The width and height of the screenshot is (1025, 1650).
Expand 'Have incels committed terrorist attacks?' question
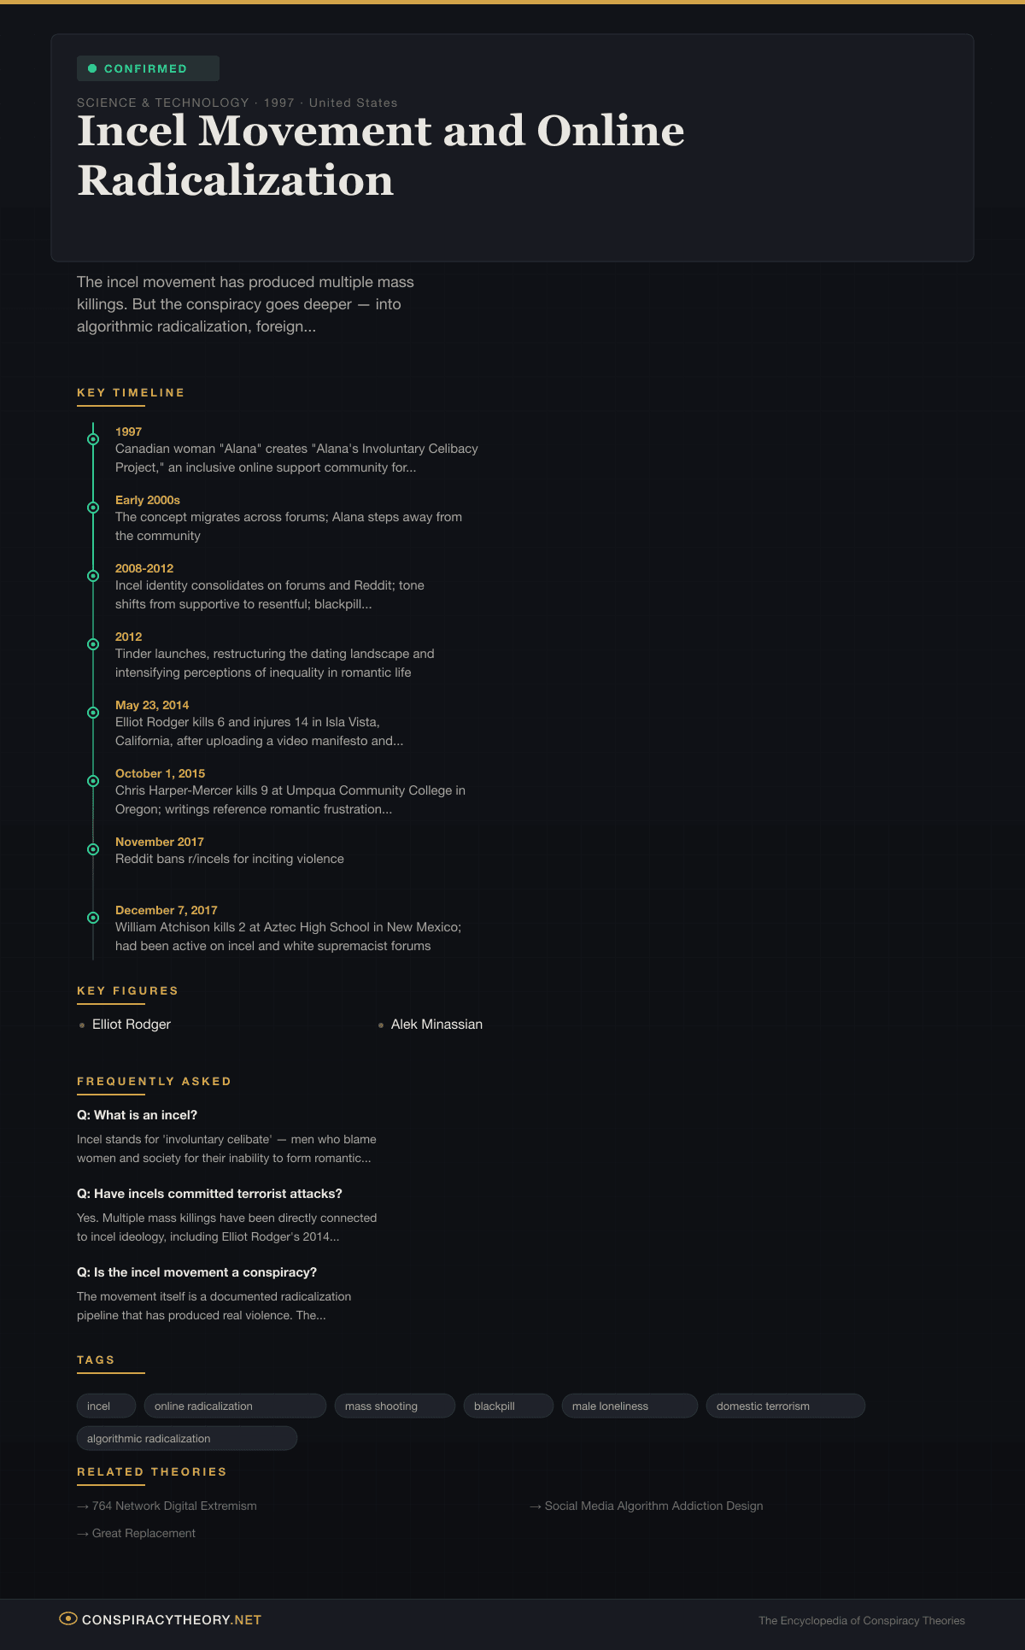pyautogui.click(x=209, y=1194)
